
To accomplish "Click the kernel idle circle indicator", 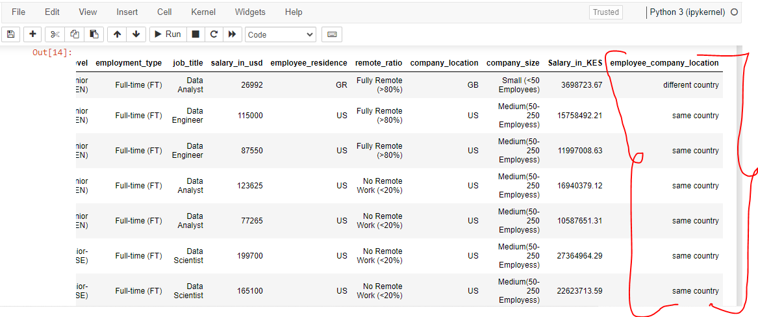I will [x=735, y=12].
